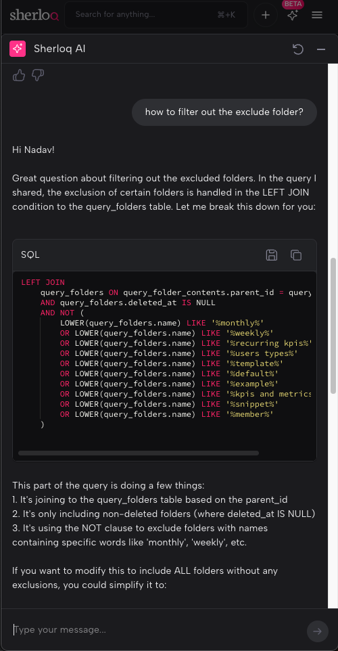This screenshot has width=338, height=651.
Task: Click the chat vertical scrollbar
Action: coord(333,326)
